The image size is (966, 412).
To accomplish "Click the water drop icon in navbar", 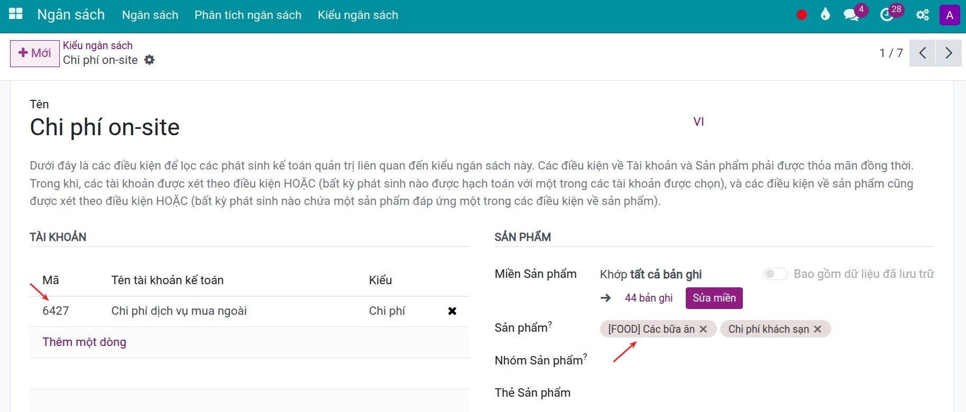I will click(x=825, y=15).
